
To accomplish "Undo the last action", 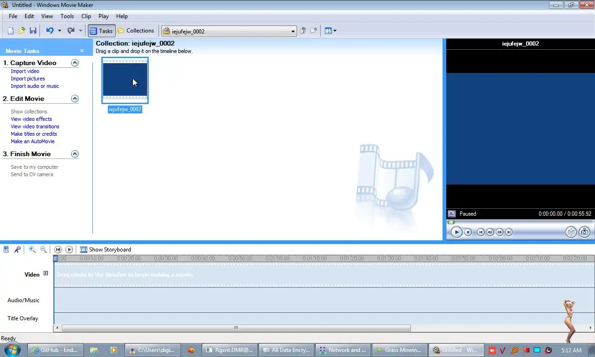I will click(50, 31).
